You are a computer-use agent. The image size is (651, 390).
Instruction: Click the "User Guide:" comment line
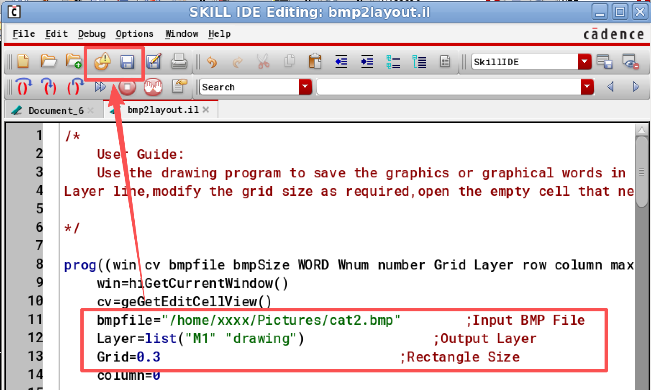(140, 154)
